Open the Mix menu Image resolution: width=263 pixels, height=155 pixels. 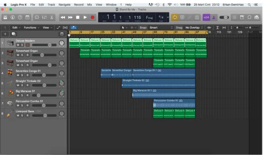click(90, 5)
